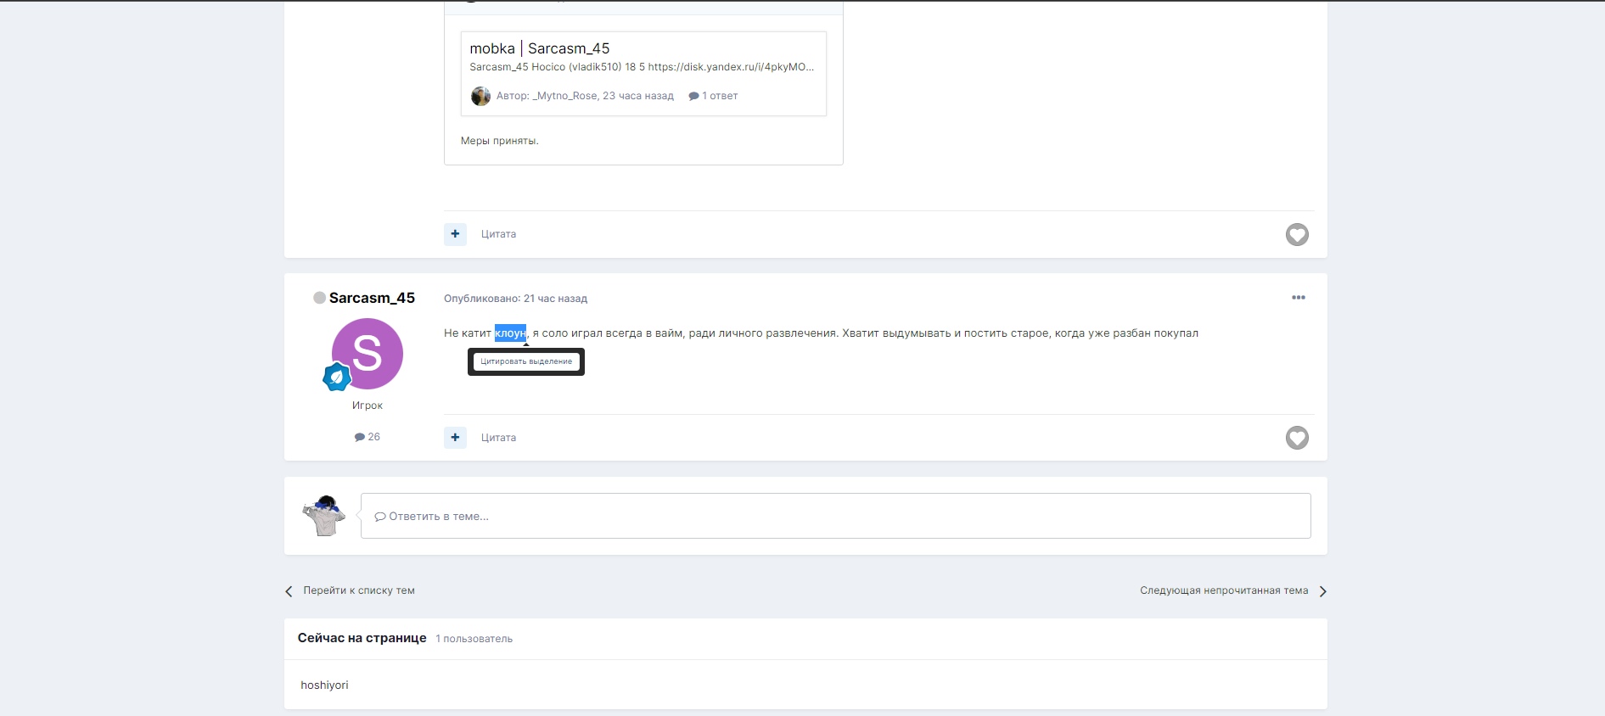Open the hoshiyori user profile link
The width and height of the screenshot is (1605, 716).
(324, 685)
